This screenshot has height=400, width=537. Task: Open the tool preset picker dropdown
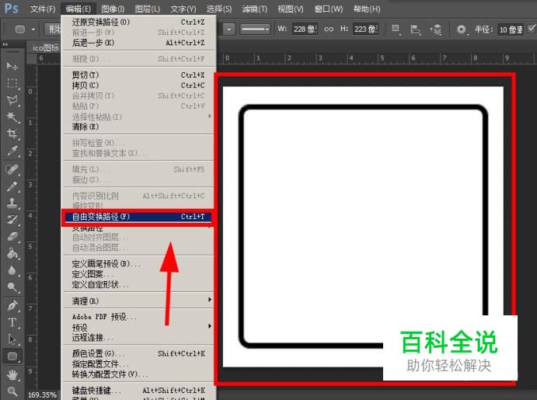coord(25,30)
